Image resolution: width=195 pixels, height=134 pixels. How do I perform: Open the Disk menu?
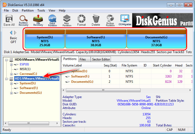tap(15, 11)
